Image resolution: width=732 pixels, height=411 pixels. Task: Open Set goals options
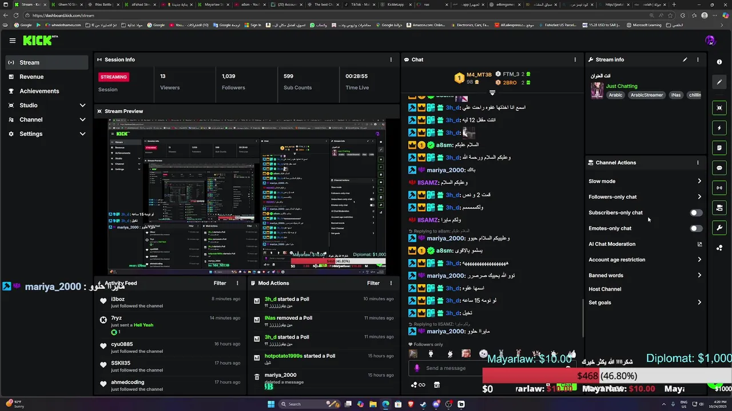click(x=645, y=303)
